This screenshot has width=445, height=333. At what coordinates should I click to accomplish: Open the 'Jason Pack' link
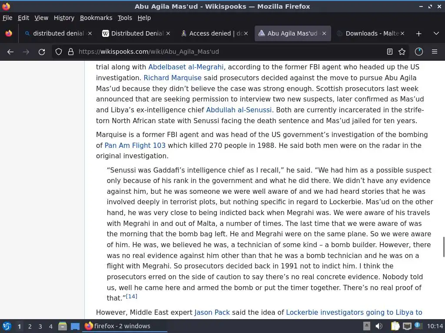point(212,313)
